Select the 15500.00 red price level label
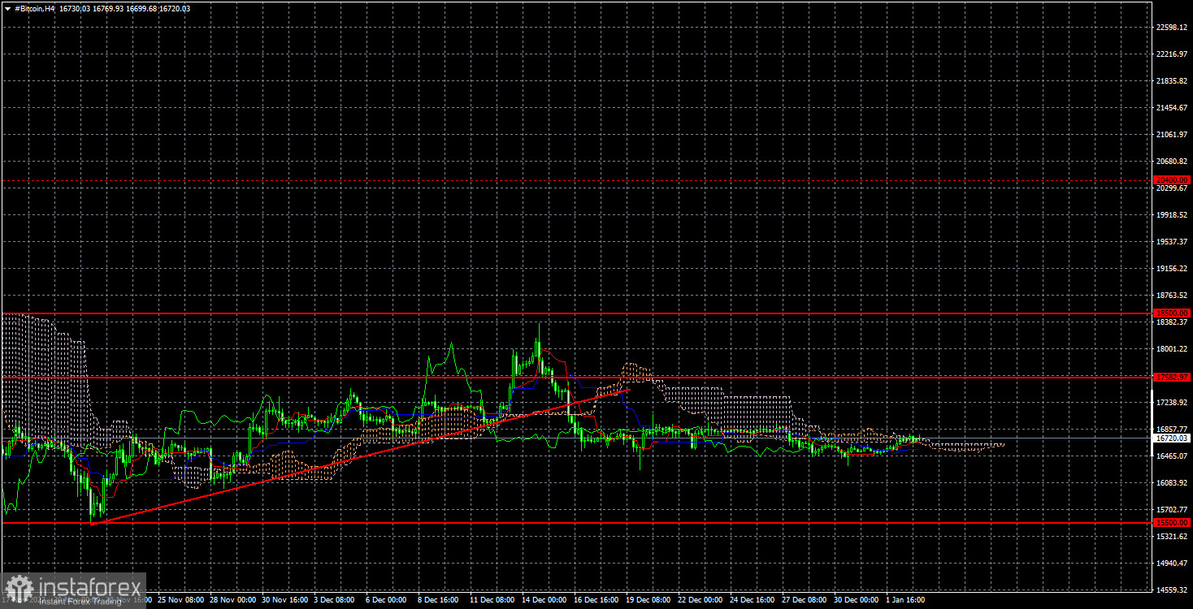 [1172, 523]
